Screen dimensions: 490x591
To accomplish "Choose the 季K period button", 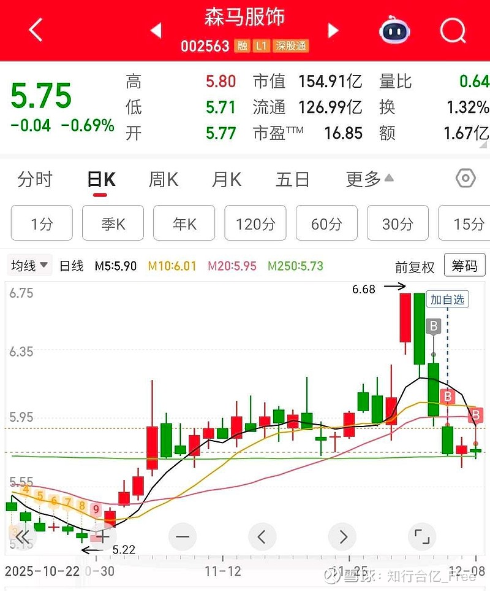I will [113, 223].
